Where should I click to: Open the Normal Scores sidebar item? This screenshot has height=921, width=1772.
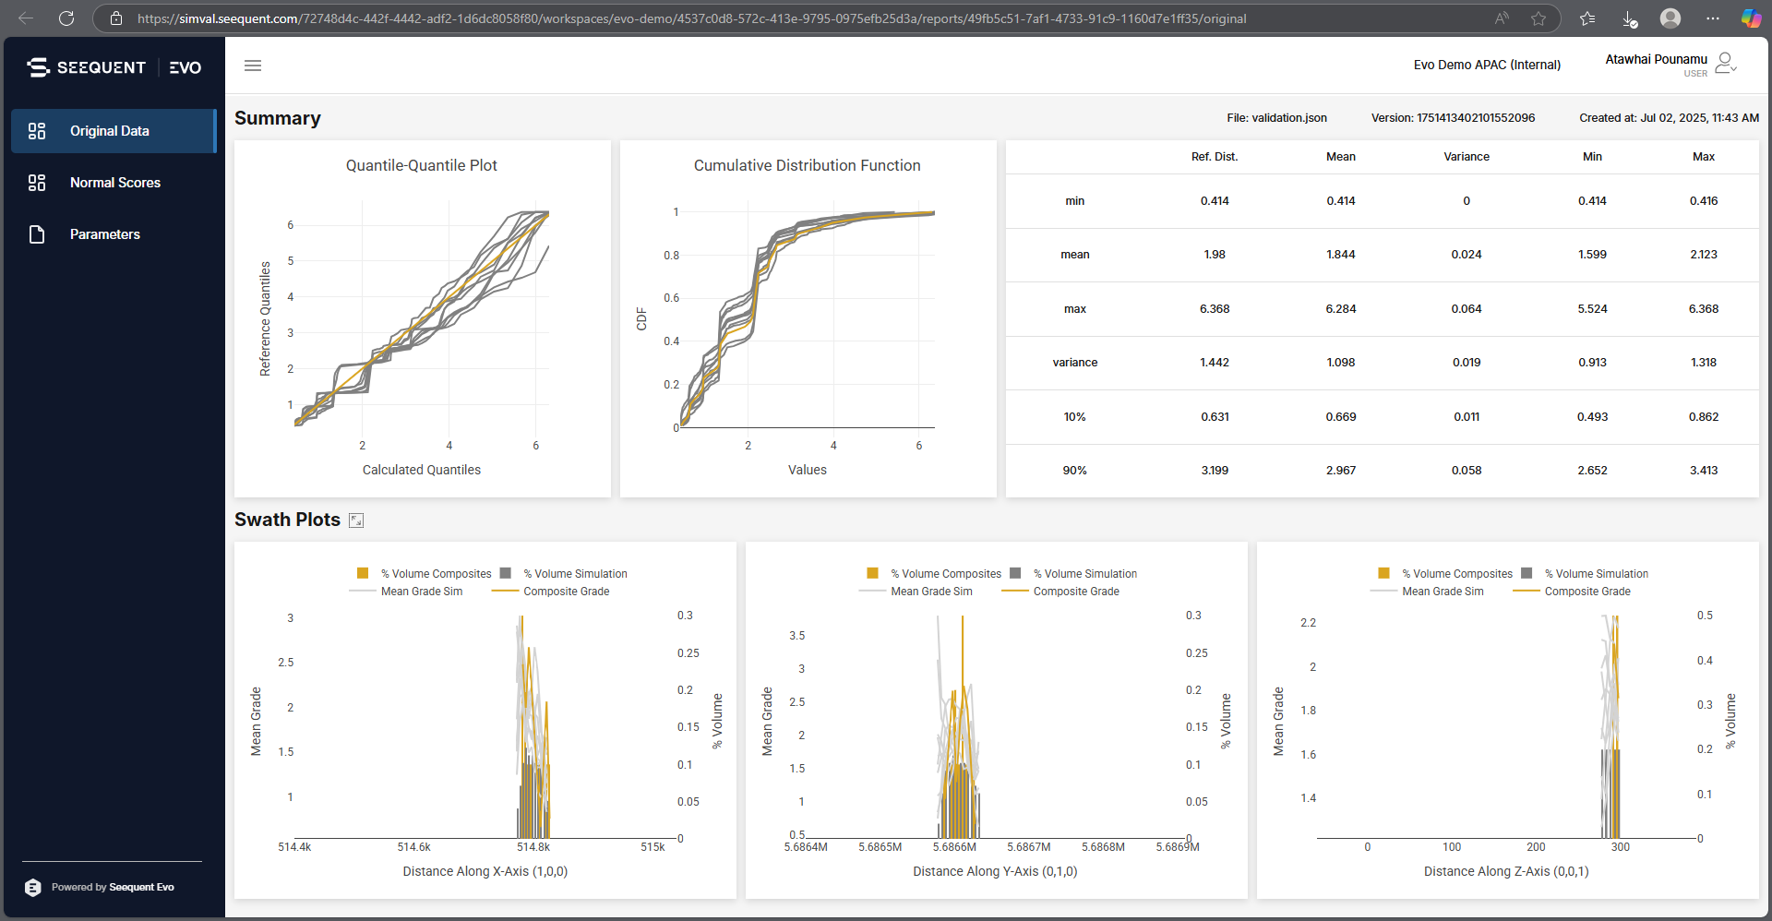click(x=114, y=183)
